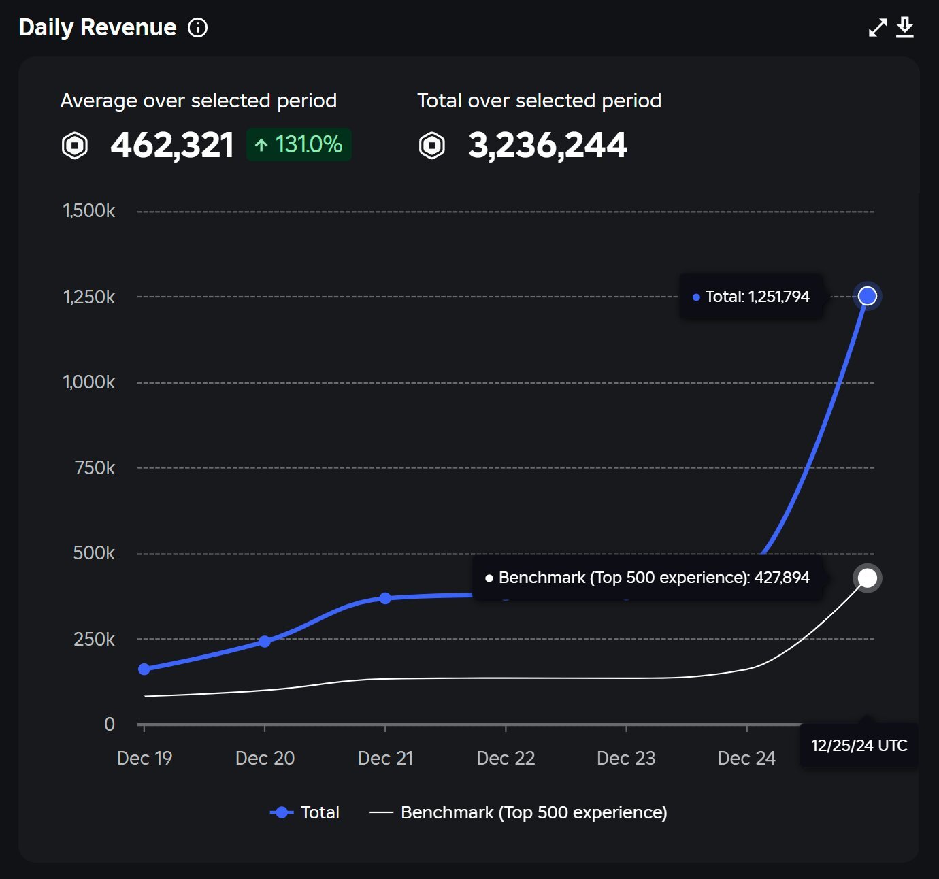Click the Dec 21 axis label

385,759
